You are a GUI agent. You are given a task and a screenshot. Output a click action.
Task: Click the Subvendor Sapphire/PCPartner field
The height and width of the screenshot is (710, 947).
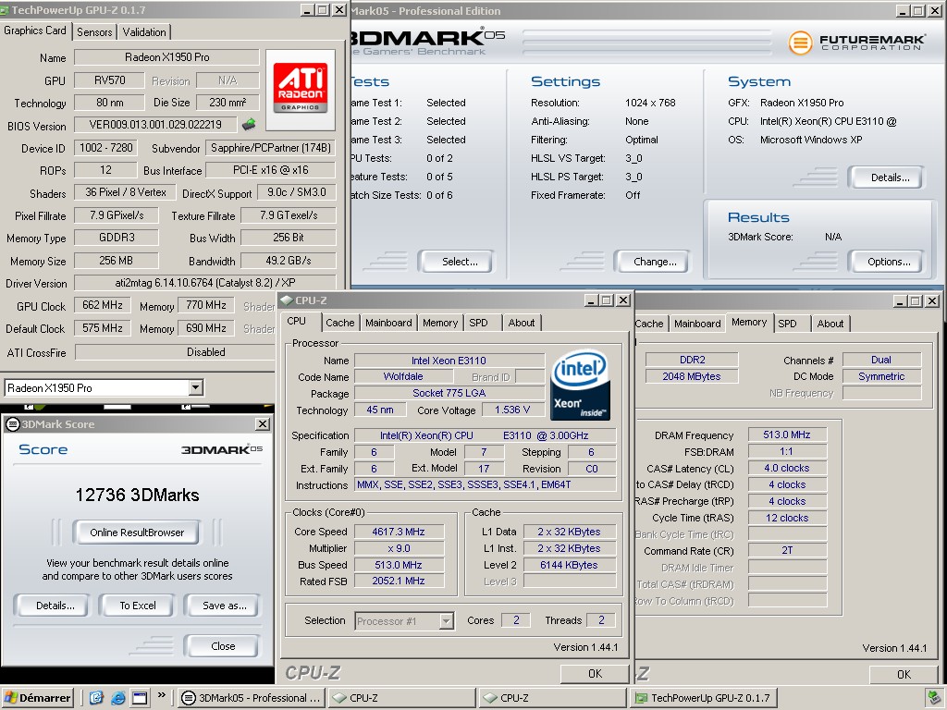[271, 148]
